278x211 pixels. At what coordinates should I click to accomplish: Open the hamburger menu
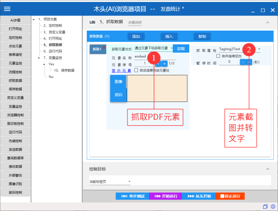pos(7,8)
